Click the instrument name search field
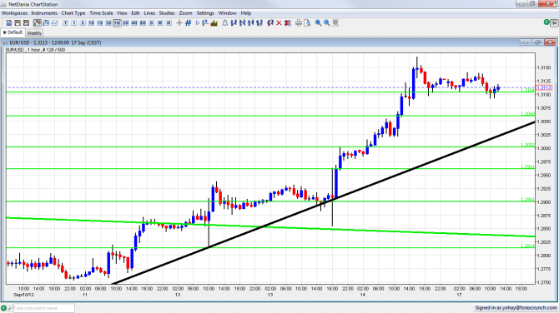559x313 pixels. click(x=44, y=308)
